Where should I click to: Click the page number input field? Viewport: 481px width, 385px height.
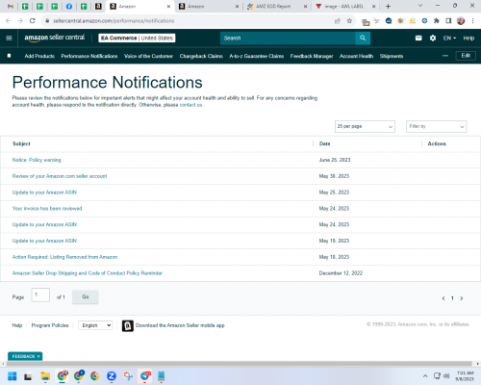point(40,295)
